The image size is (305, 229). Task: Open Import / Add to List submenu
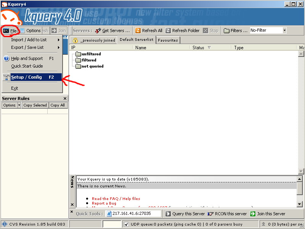click(x=32, y=40)
